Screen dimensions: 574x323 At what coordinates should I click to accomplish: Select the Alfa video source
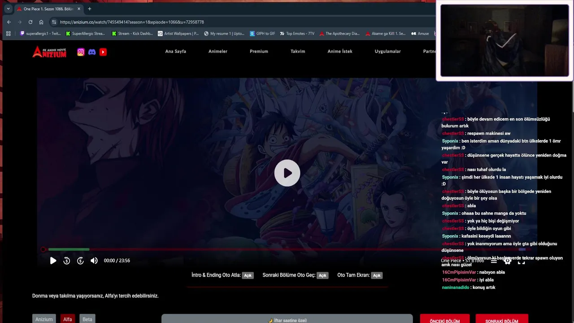coord(68,319)
